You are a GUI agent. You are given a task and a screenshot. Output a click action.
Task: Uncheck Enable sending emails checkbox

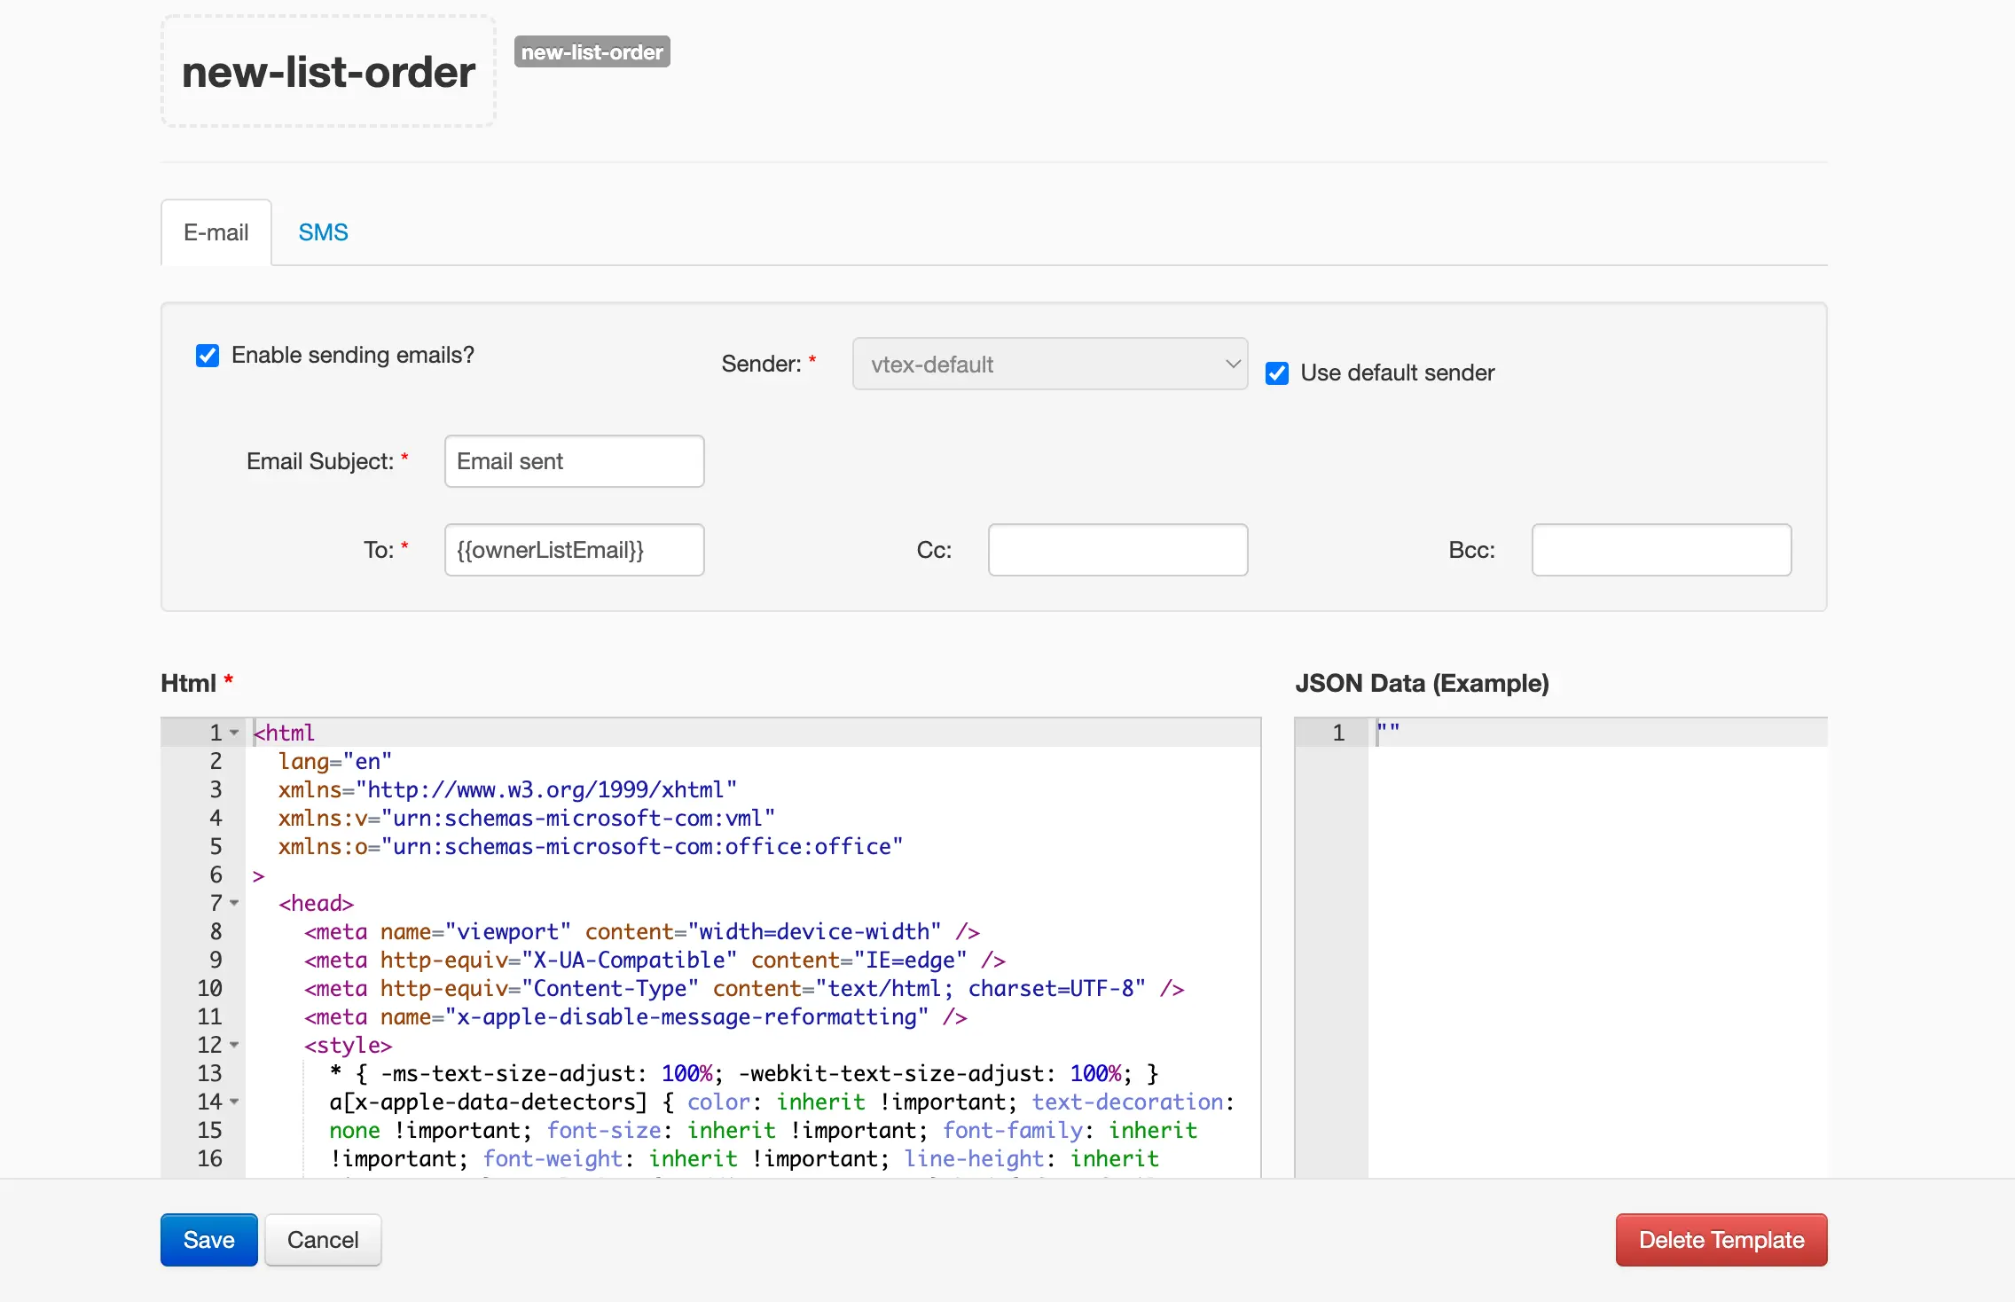[x=208, y=356]
